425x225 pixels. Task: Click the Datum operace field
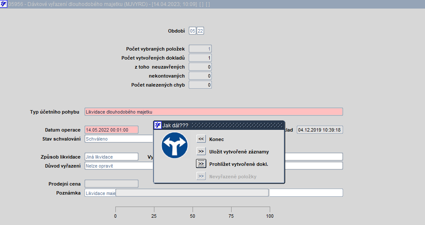coord(112,130)
